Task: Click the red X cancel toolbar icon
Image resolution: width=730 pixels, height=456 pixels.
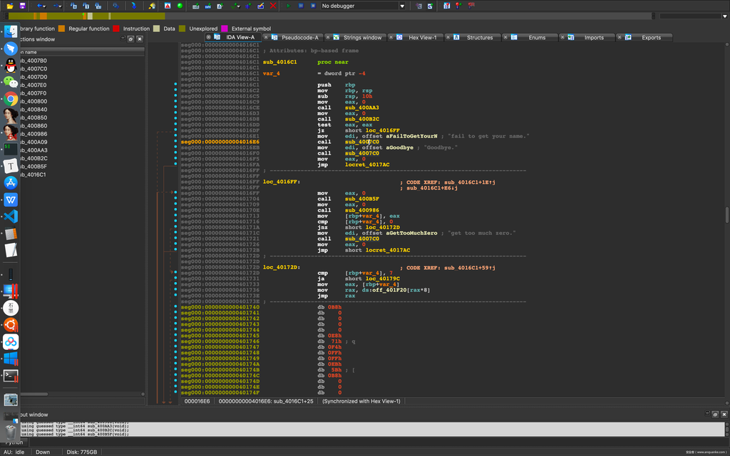Action: (274, 6)
